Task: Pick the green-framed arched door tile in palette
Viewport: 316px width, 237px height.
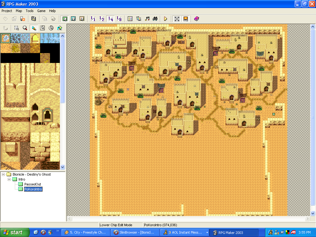Action: [x=48, y=115]
